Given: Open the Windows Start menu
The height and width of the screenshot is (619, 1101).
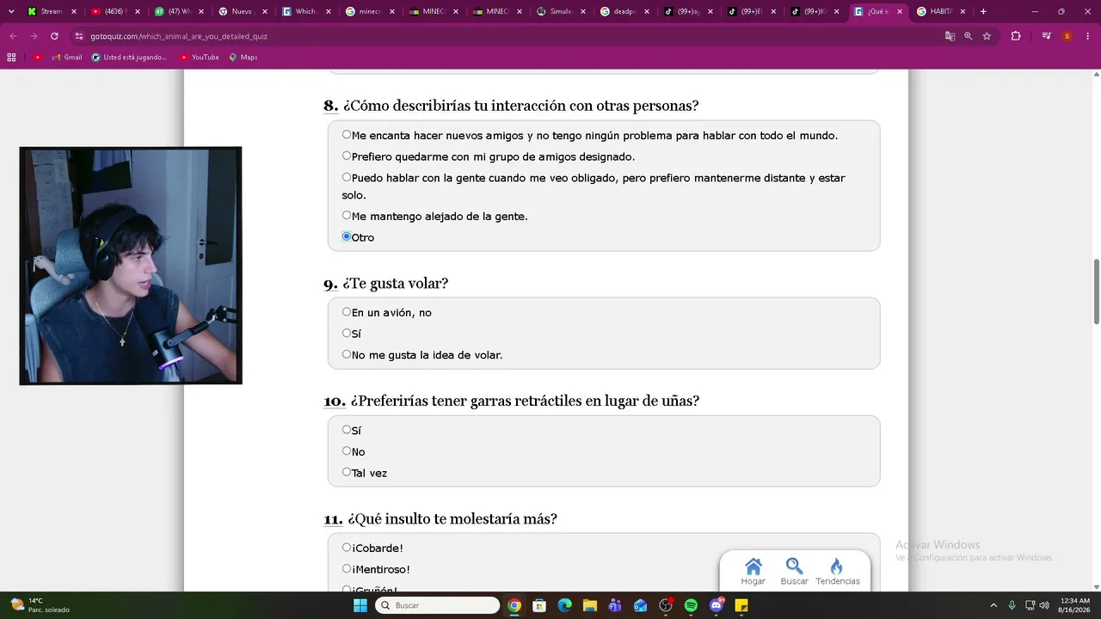Looking at the screenshot, I should coord(360,605).
